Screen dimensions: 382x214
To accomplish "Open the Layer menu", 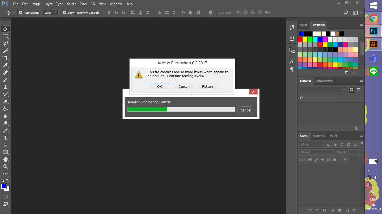I will [x=48, y=4].
